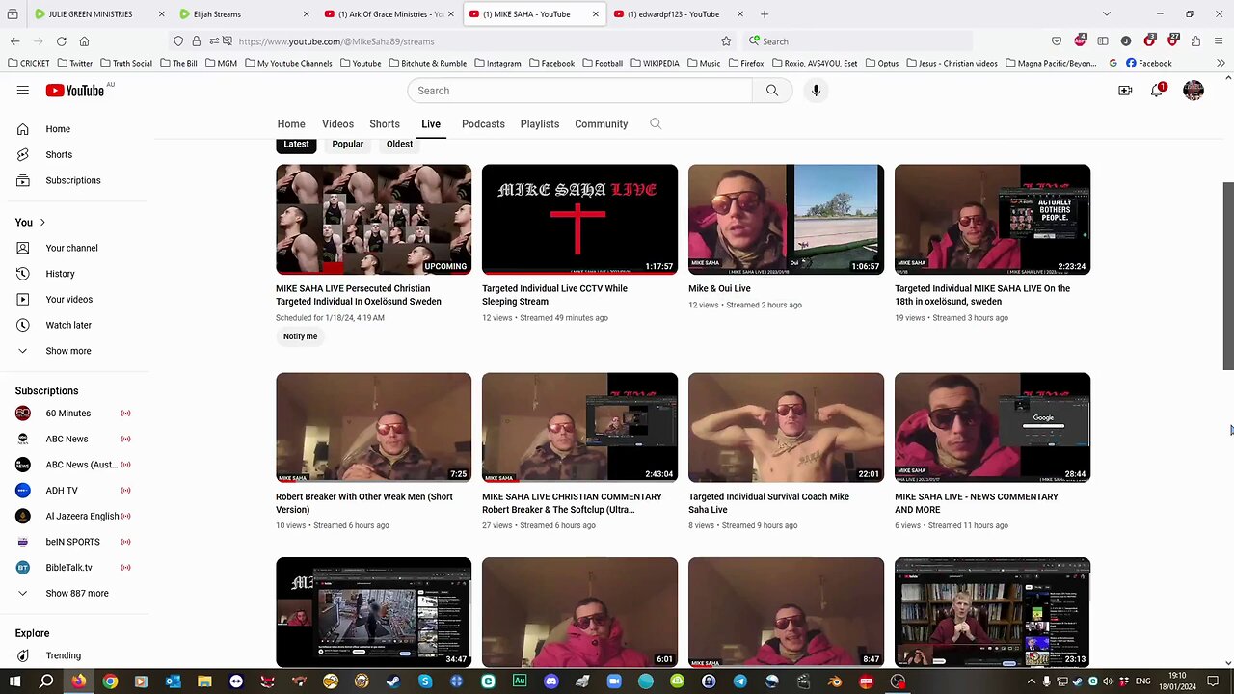Switch to channel Shorts tab
This screenshot has height=694, width=1234.
(x=385, y=124)
